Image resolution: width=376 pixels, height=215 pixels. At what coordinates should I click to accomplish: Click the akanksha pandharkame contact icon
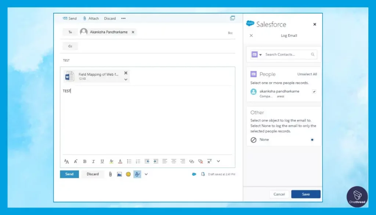[253, 92]
